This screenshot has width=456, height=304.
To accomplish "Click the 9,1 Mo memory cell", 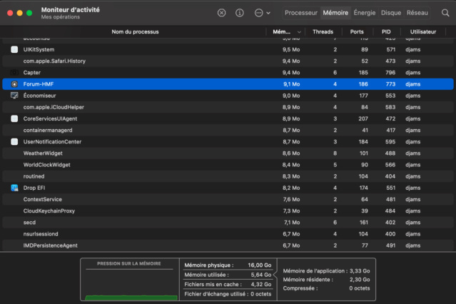I will (291, 84).
